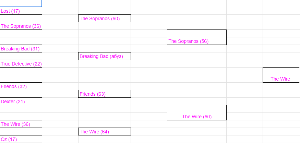Click The Sopranos (36) cell
The image size is (300, 143).
pos(21,26)
